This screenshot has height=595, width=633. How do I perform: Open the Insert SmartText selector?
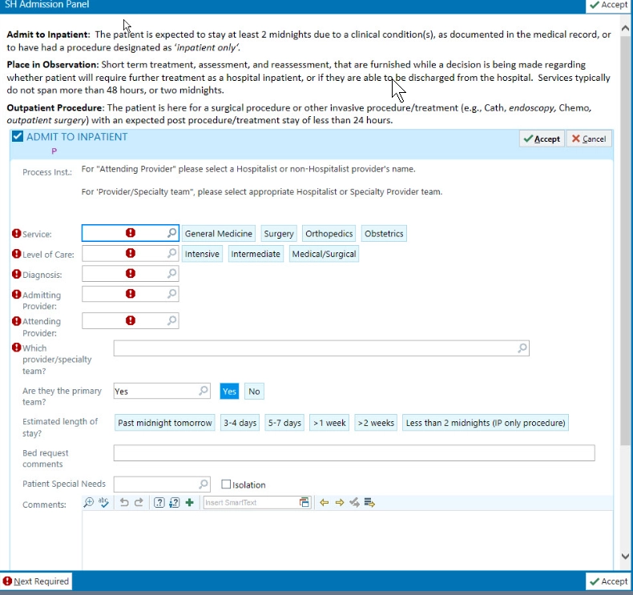pyautogui.click(x=304, y=503)
